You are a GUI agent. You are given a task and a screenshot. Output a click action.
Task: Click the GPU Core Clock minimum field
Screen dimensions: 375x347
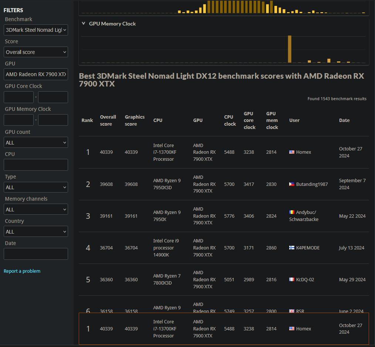[x=18, y=97]
